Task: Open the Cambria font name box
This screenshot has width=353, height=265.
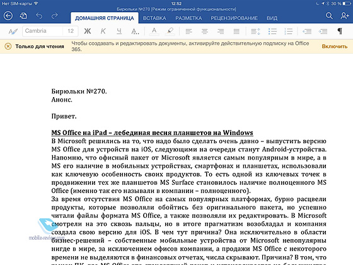Action: [42, 31]
